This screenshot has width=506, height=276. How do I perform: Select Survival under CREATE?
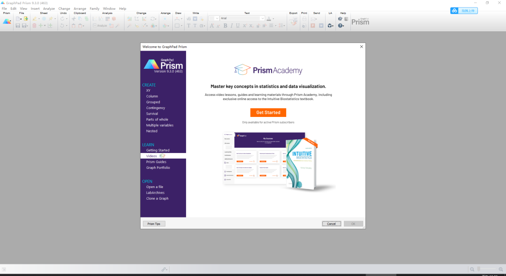tap(152, 114)
